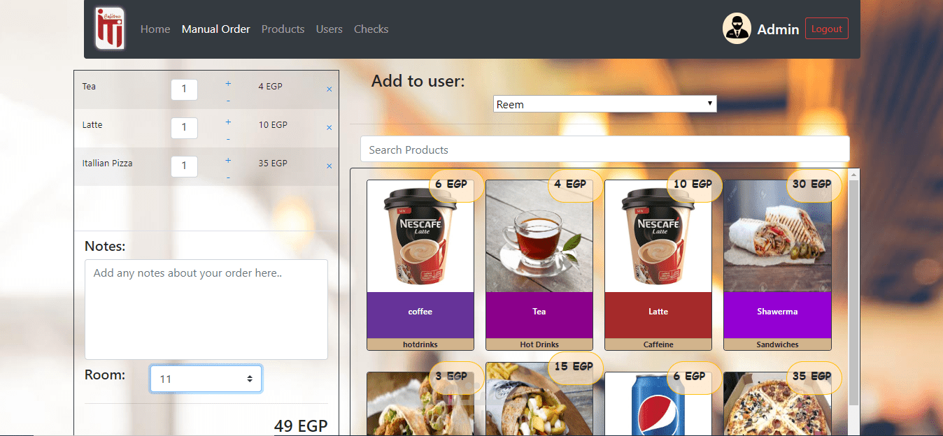Screen dimensions: 943x436
Task: Click the 6 EGP price badge on coffee
Action: [x=456, y=185]
